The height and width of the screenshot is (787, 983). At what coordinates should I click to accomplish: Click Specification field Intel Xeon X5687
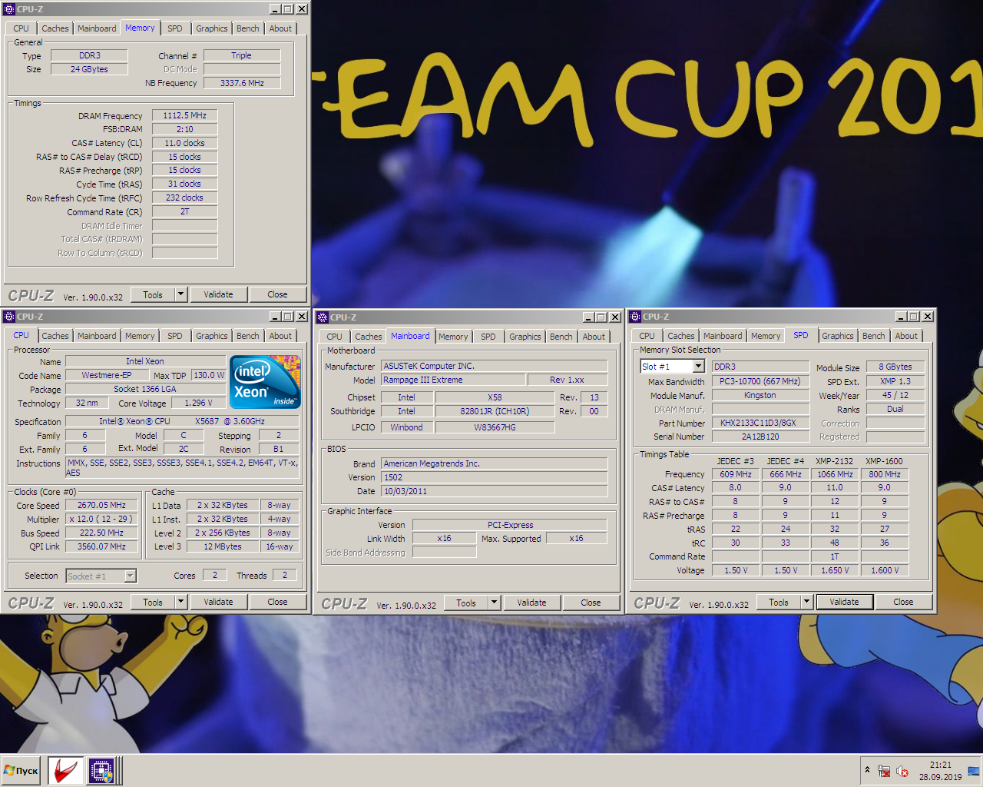pyautogui.click(x=182, y=421)
